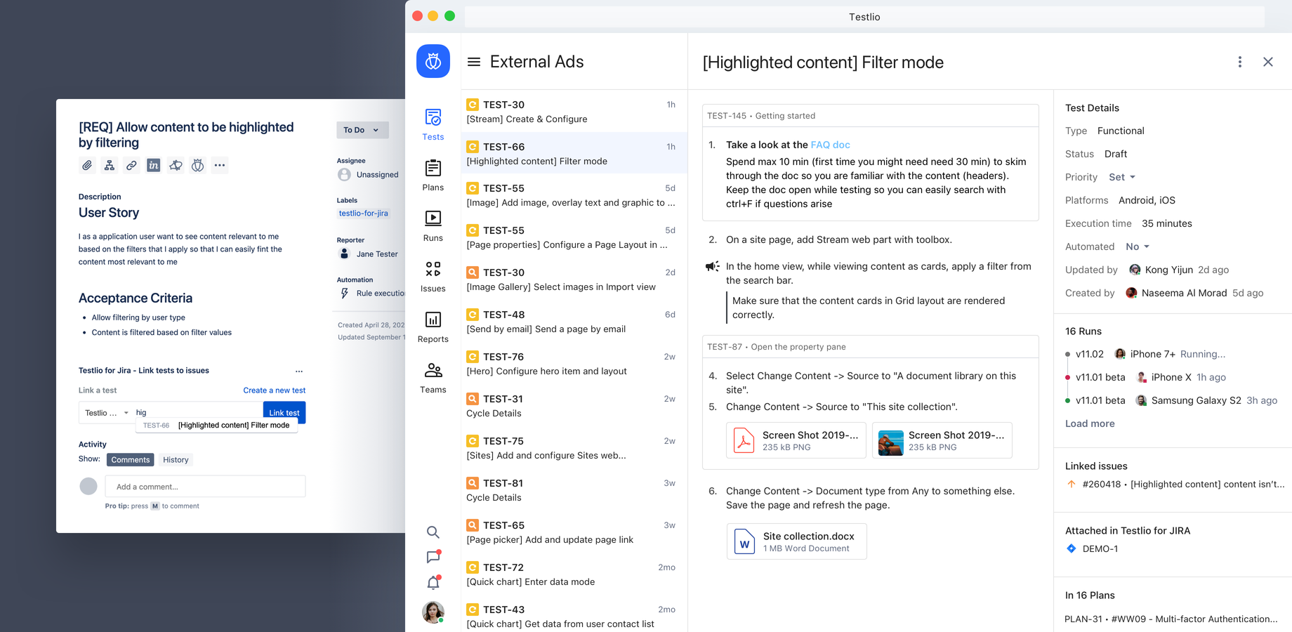Click the InVision icon in Jira issue toolbar
This screenshot has width=1292, height=632.
coord(153,165)
